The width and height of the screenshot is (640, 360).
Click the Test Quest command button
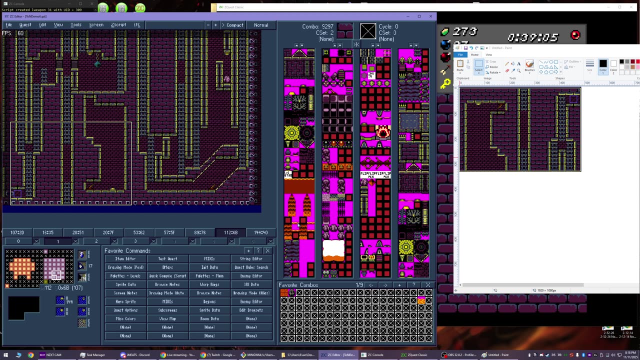167,259
